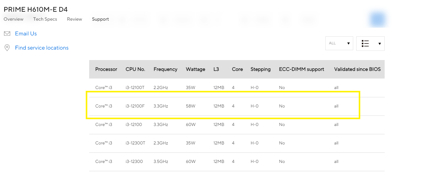Click the 60W wattage in i3-12300 row
The image size is (438, 174).
point(191,161)
